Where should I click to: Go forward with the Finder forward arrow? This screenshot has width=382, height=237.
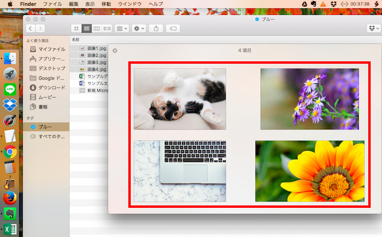pyautogui.click(x=40, y=29)
